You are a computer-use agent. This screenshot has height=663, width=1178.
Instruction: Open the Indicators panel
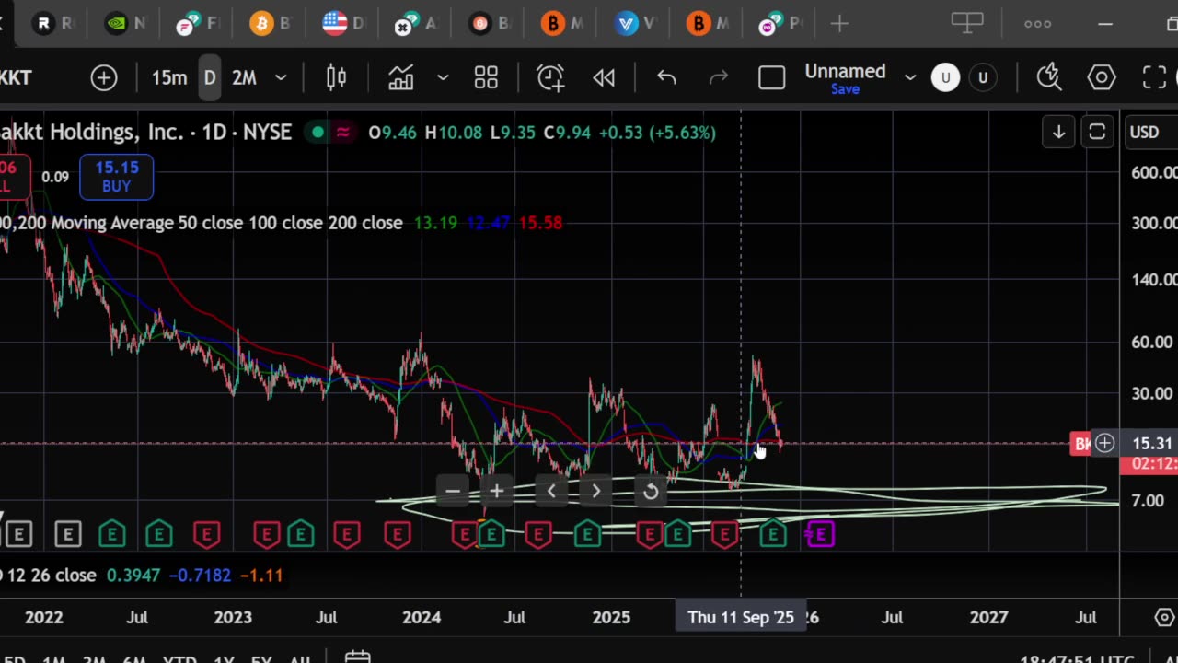(401, 78)
